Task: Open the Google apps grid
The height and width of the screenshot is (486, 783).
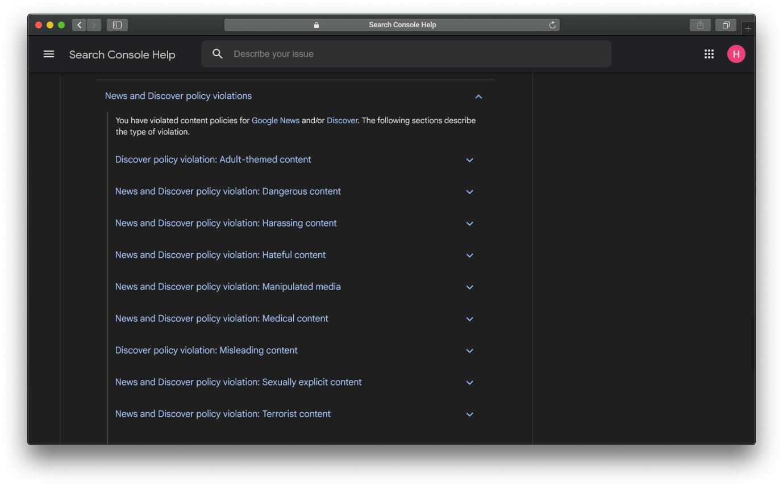Action: 709,54
